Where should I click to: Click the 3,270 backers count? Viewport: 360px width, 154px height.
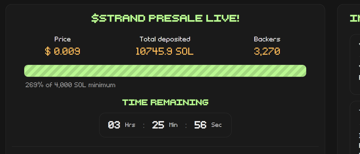pyautogui.click(x=267, y=52)
